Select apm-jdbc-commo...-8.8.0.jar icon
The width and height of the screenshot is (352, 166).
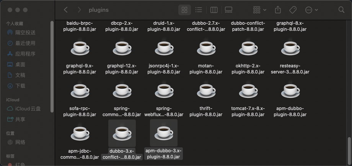(80, 133)
